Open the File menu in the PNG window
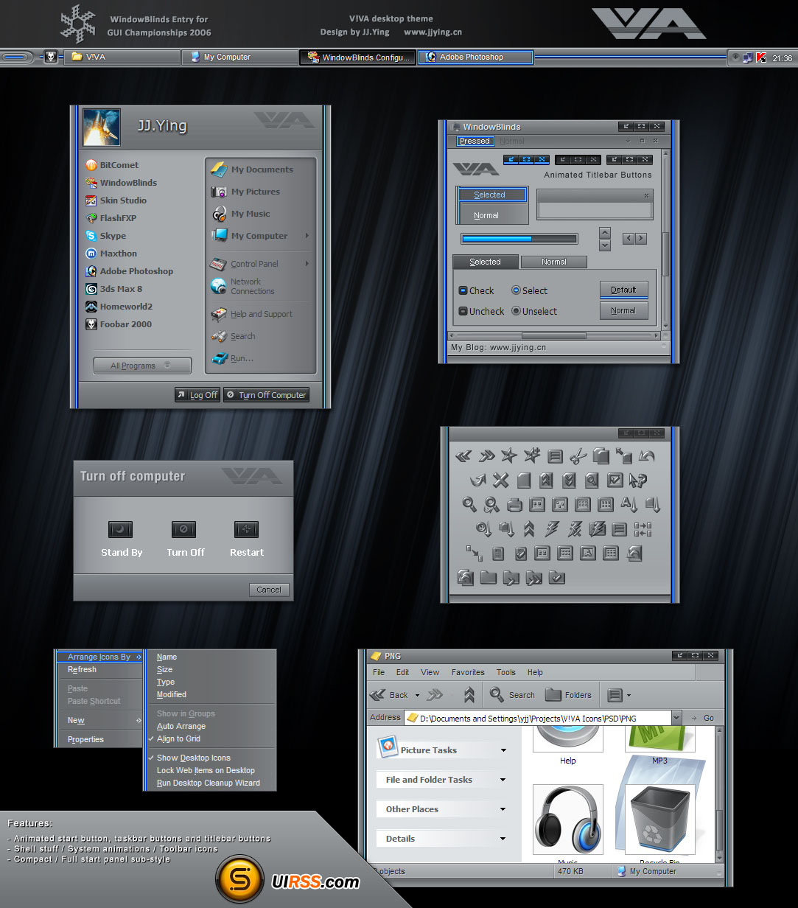The image size is (798, 908). coord(379,672)
